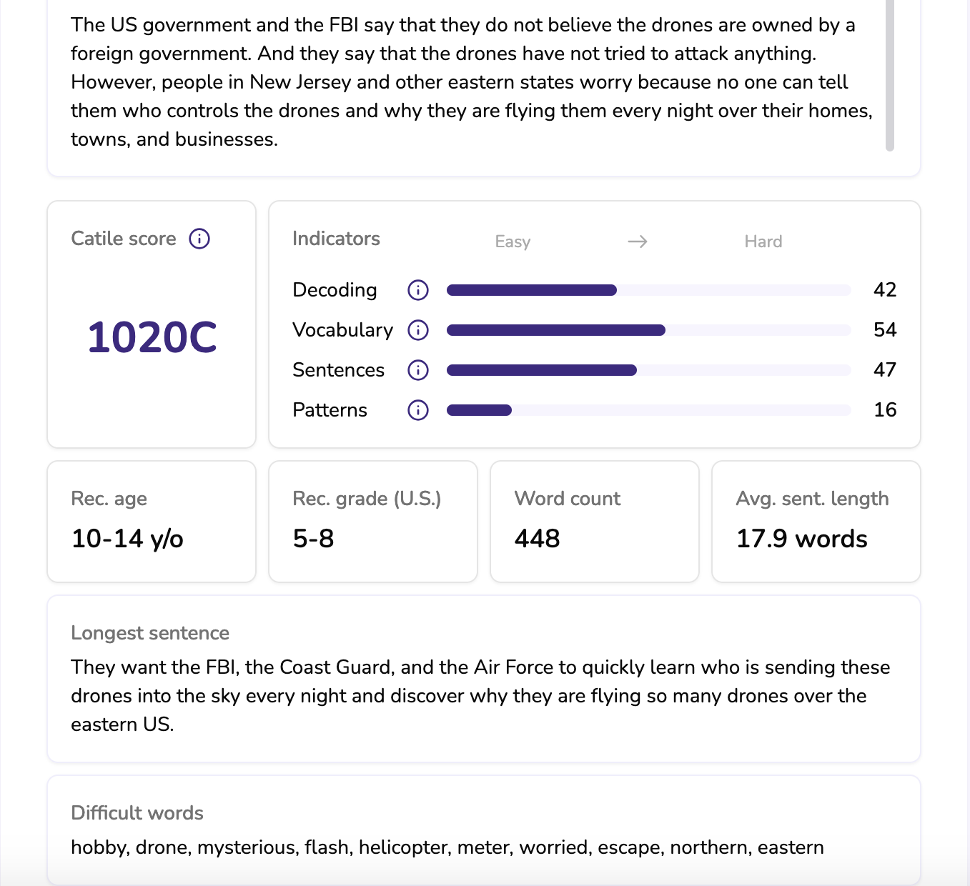Click the Patterns info icon
The height and width of the screenshot is (886, 970).
point(418,410)
